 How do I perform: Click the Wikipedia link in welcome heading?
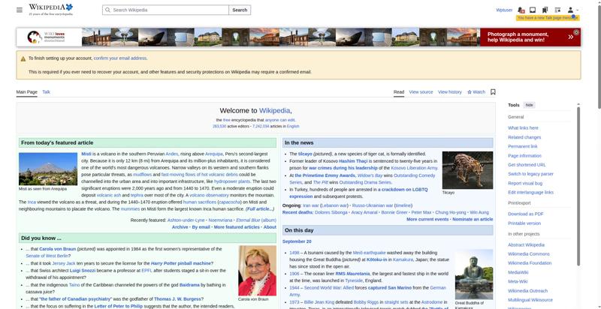tap(274, 111)
